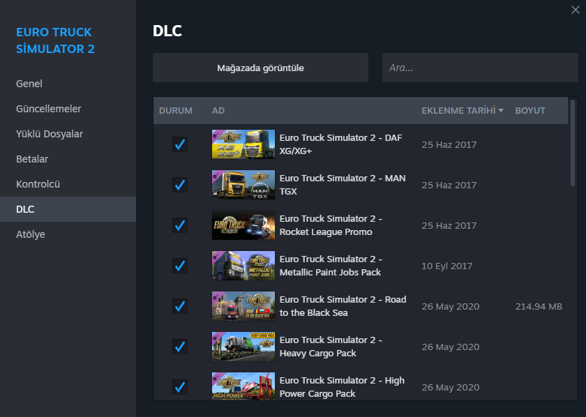Click the 214,94 MB size value
The image size is (586, 417).
point(539,306)
